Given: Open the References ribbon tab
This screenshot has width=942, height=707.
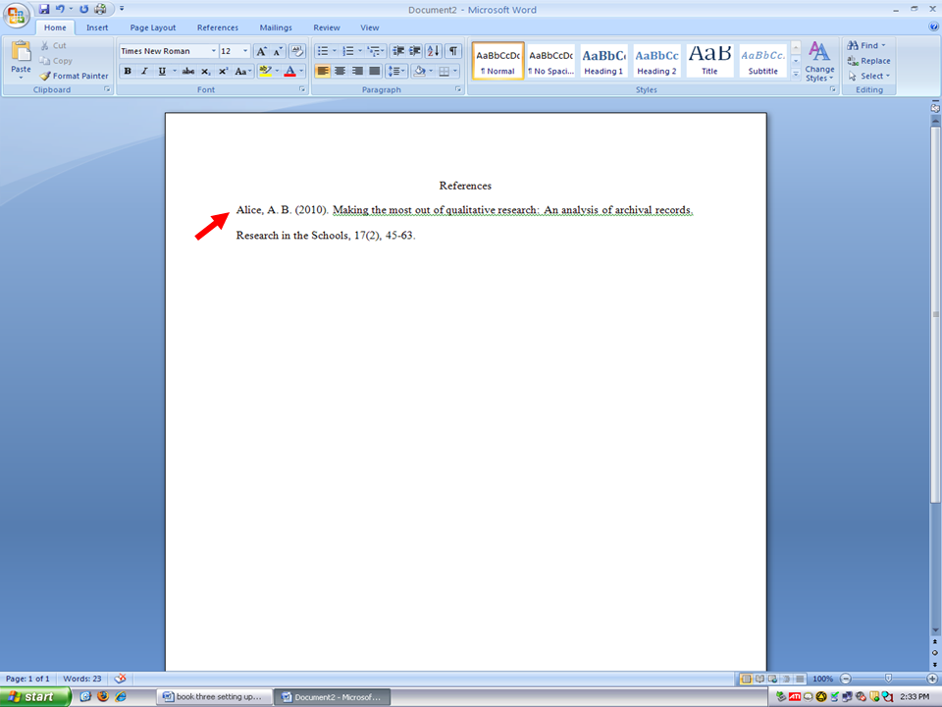Looking at the screenshot, I should point(217,27).
